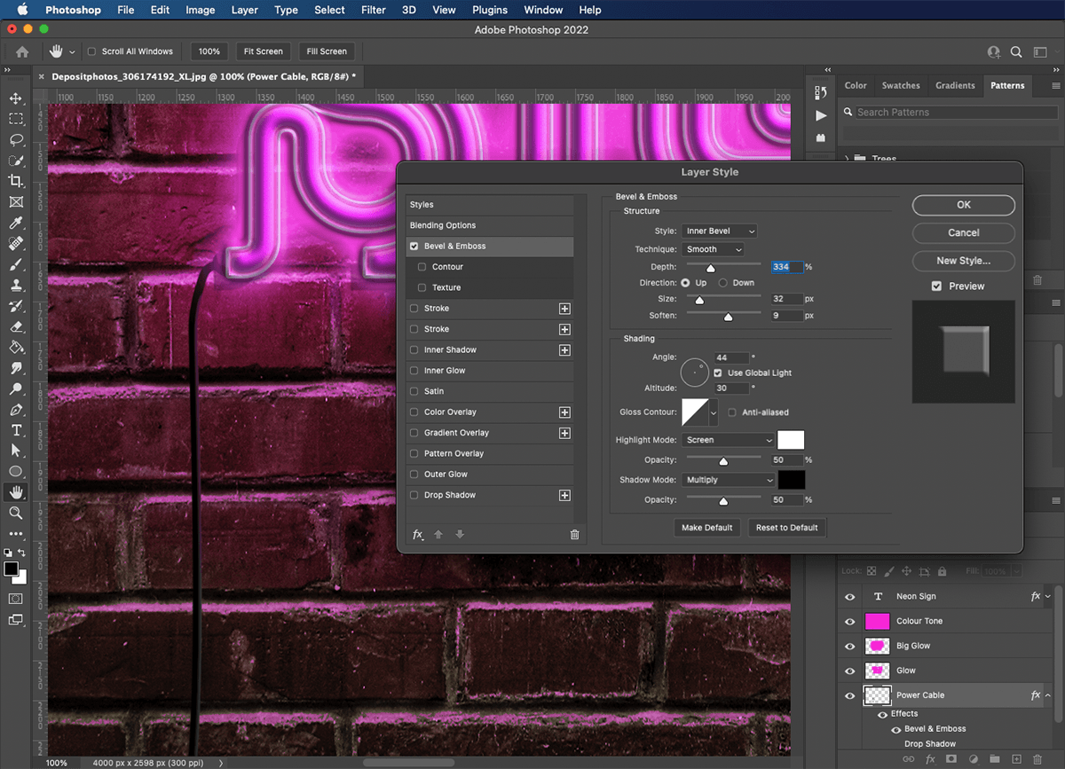Click the delete effect trash icon in dialog

coord(574,534)
